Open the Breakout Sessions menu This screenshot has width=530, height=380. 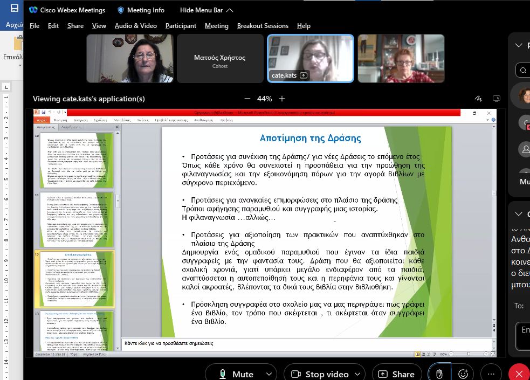pyautogui.click(x=263, y=26)
